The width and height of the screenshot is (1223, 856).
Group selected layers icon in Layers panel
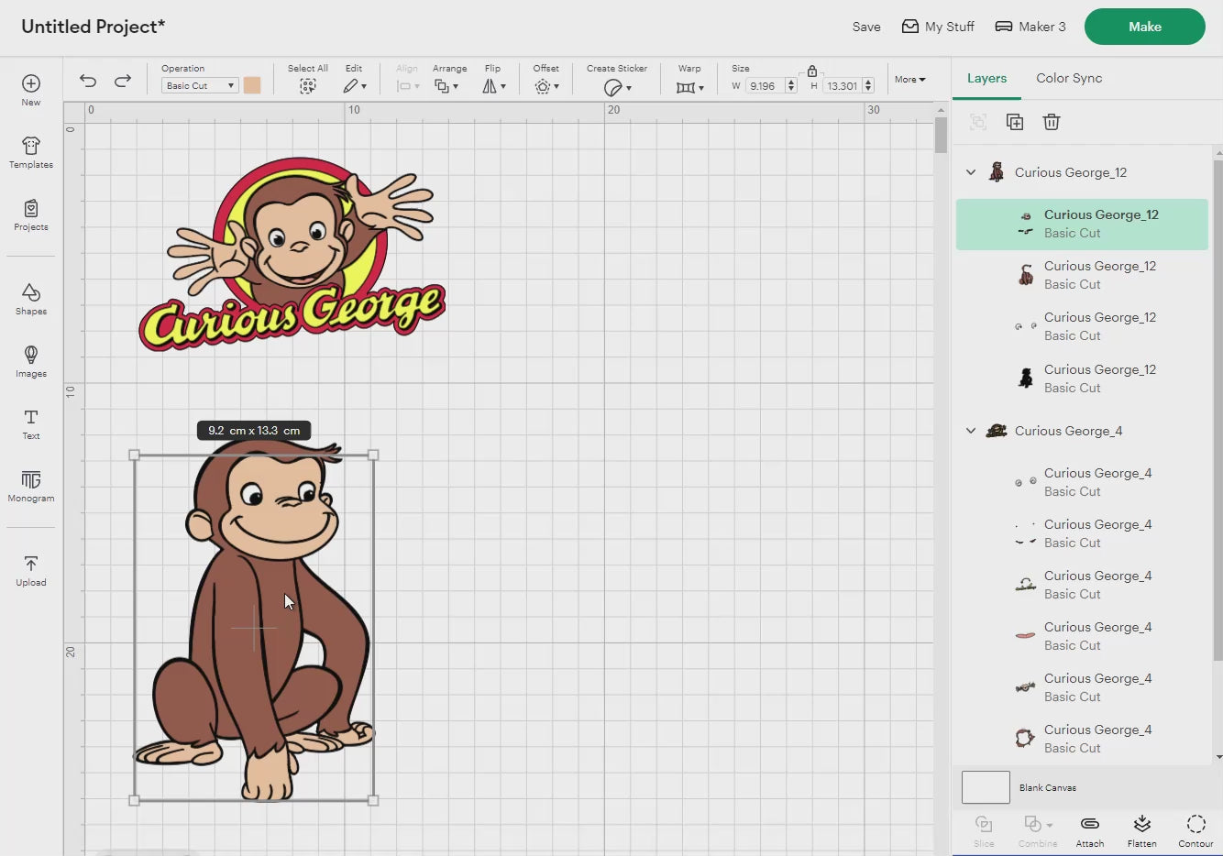(978, 122)
